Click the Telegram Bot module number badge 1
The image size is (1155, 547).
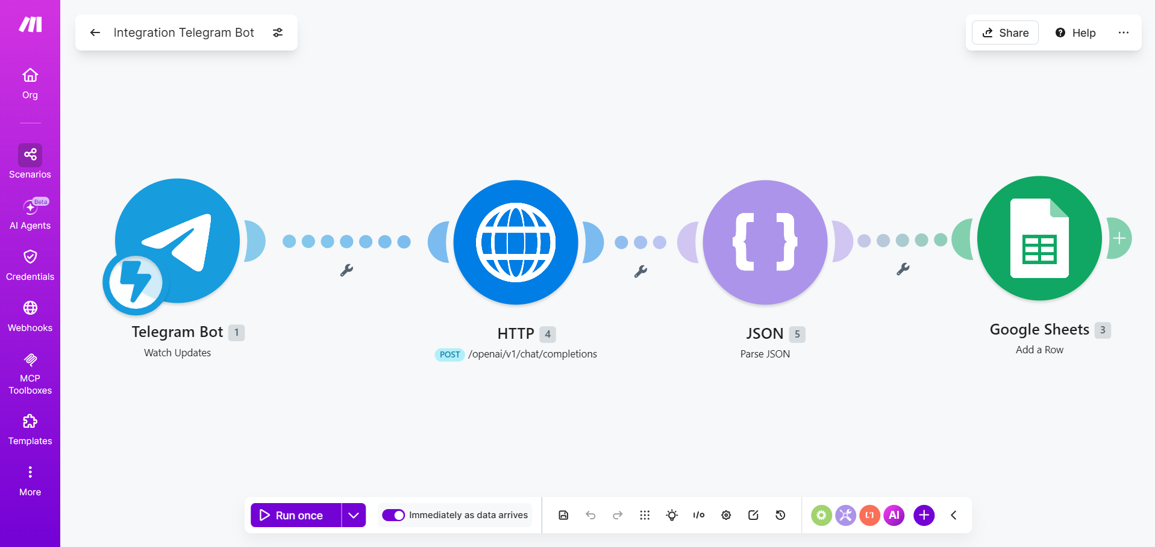237,332
